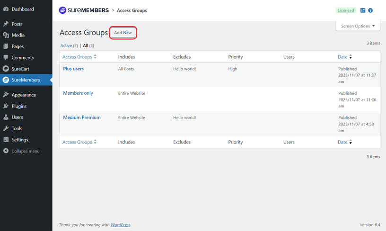Image resolution: width=386 pixels, height=231 pixels.
Task: Open Tools menu item
Action: point(26,128)
